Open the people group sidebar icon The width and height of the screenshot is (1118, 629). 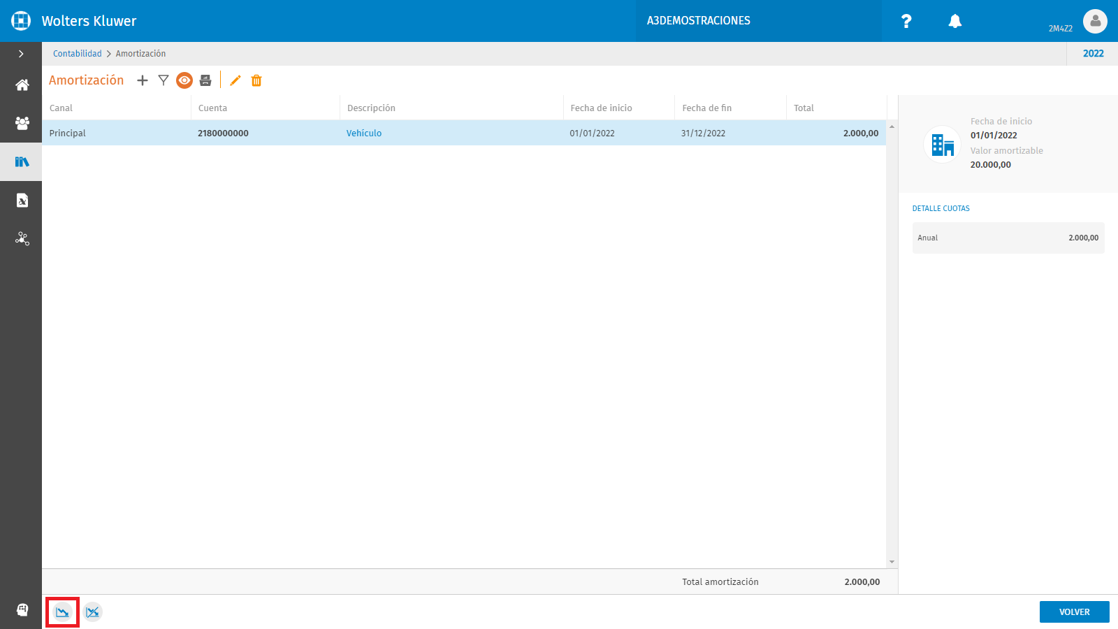(x=22, y=124)
